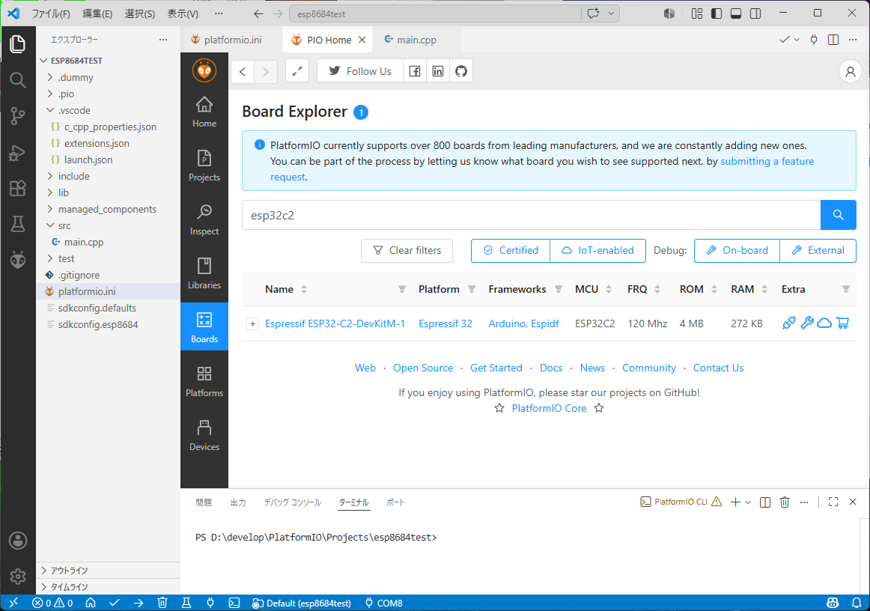
Task: Click PlatformIO Build checkmark in status bar
Action: pos(115,603)
